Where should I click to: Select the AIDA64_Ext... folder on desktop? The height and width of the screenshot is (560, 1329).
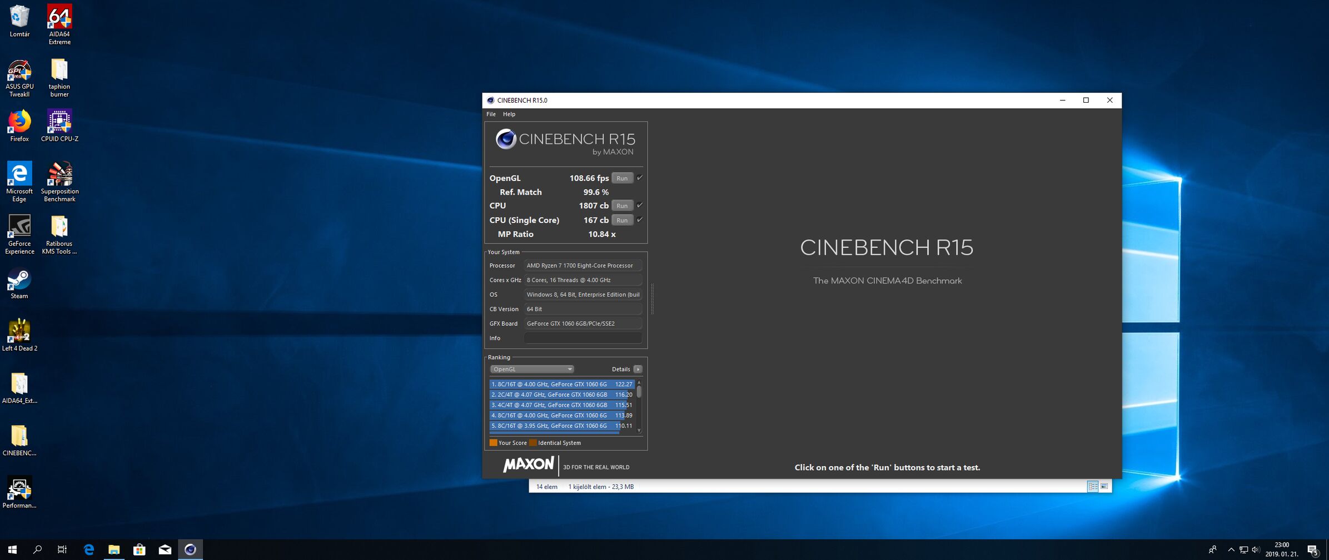19,388
